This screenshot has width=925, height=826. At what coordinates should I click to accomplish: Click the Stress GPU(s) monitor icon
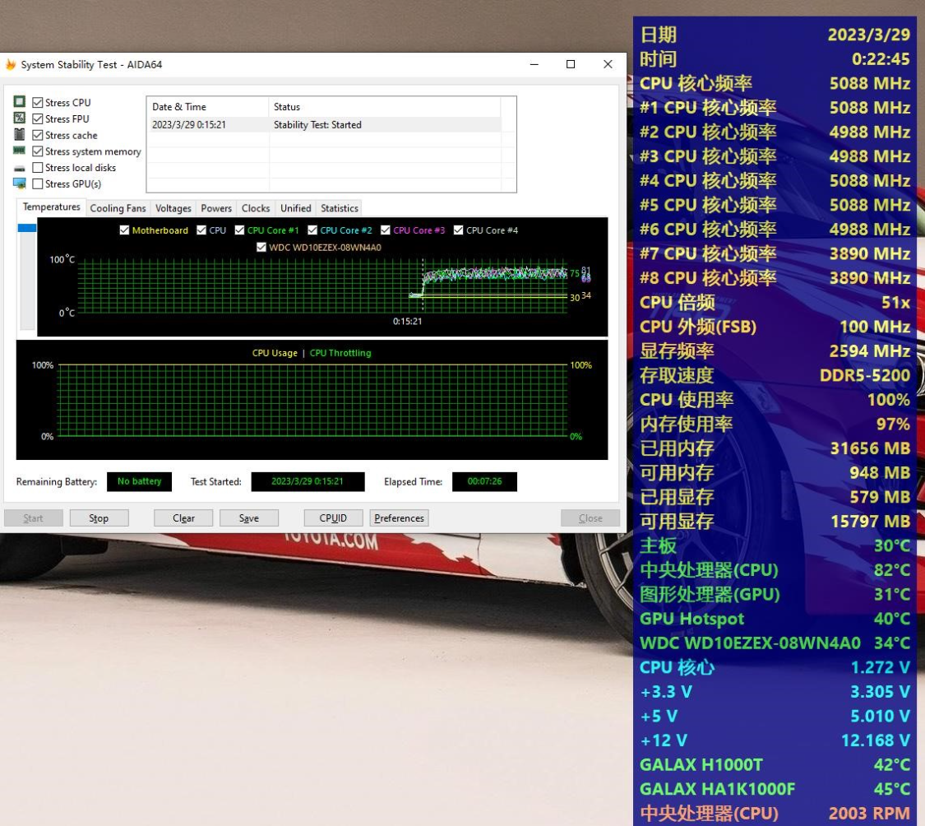(20, 183)
